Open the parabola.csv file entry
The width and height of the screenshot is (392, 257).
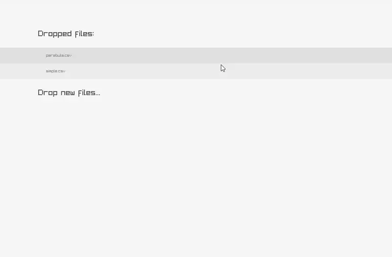click(x=59, y=55)
